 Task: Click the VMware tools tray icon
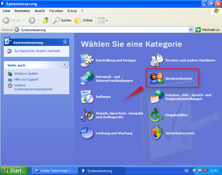coord(200,170)
